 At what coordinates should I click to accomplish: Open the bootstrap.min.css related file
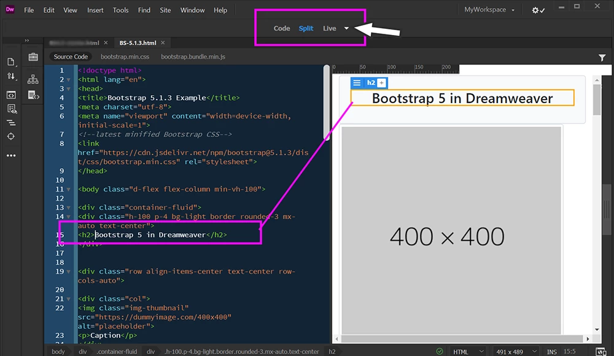coord(125,57)
